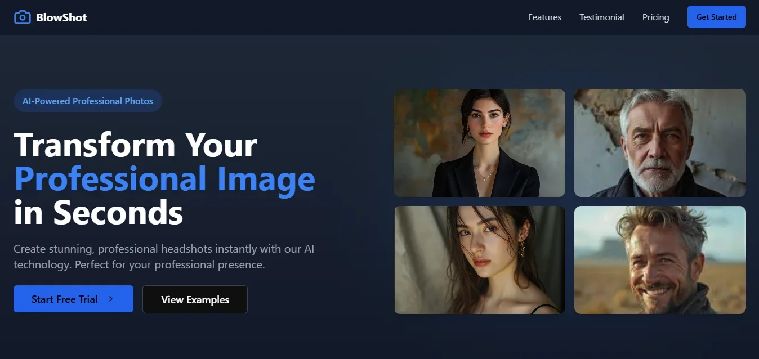Viewport: 759px width, 359px height.
Task: Click the BlowShot brand name text
Action: pyautogui.click(x=61, y=17)
